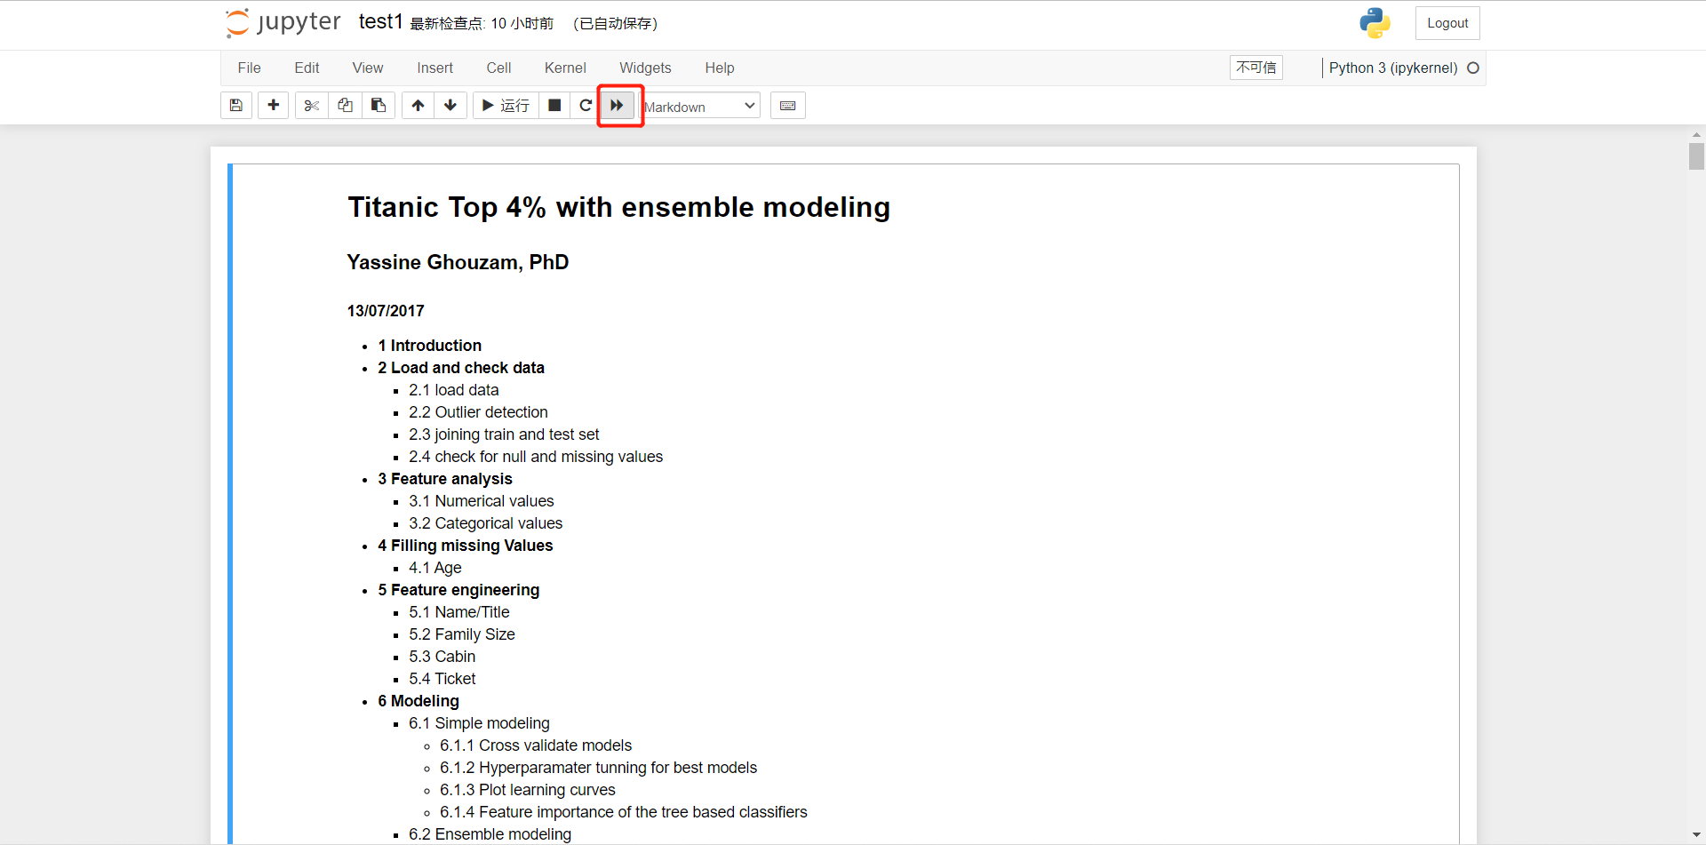Click the 最新检查点 checkpoint status text
Image resolution: width=1706 pixels, height=845 pixels.
tap(482, 24)
